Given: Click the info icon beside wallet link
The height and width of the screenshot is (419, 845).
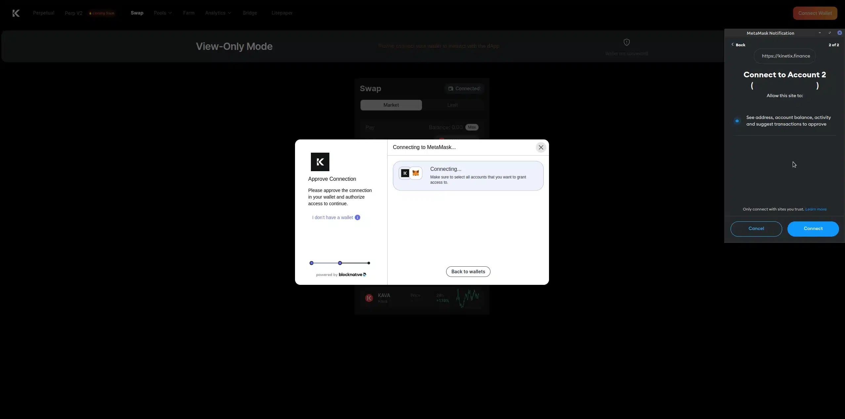Looking at the screenshot, I should [x=358, y=217].
